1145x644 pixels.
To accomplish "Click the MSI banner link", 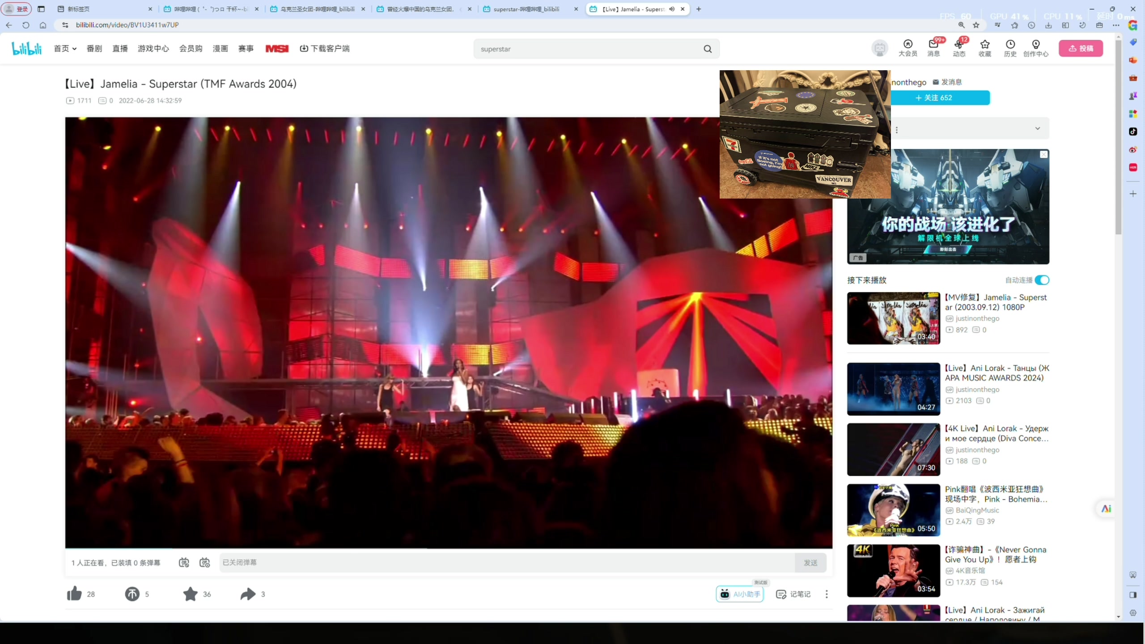I will [277, 48].
